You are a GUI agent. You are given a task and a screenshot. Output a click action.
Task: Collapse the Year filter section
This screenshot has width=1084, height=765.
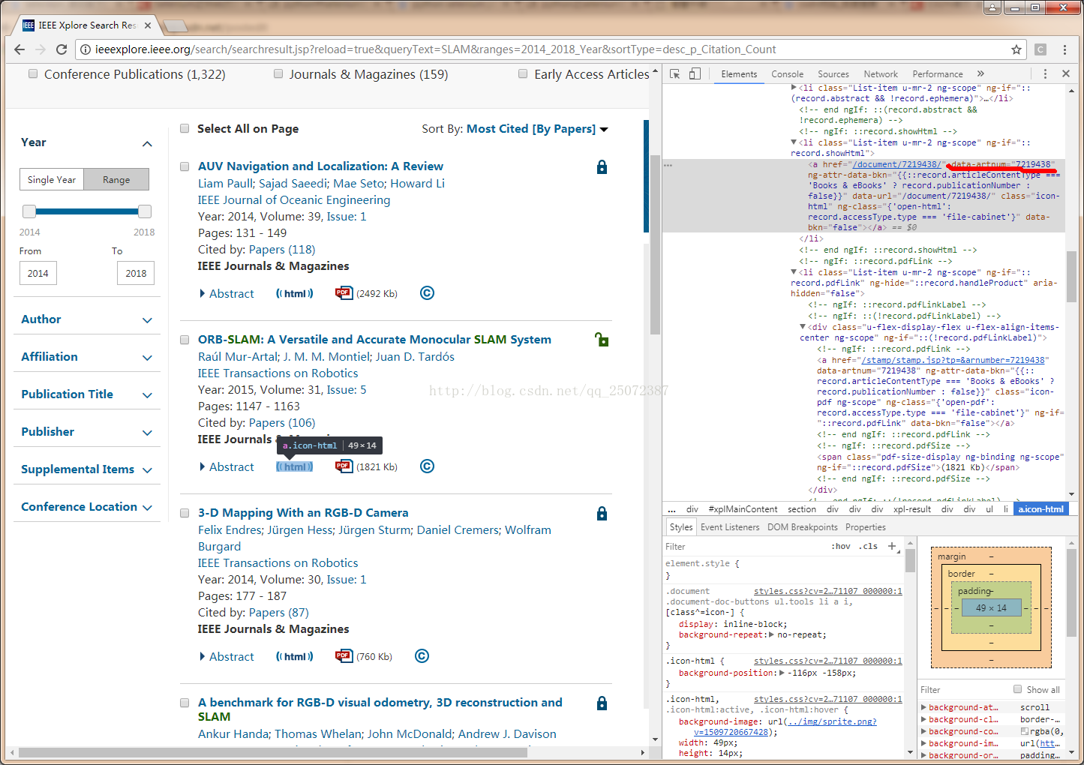tap(147, 143)
